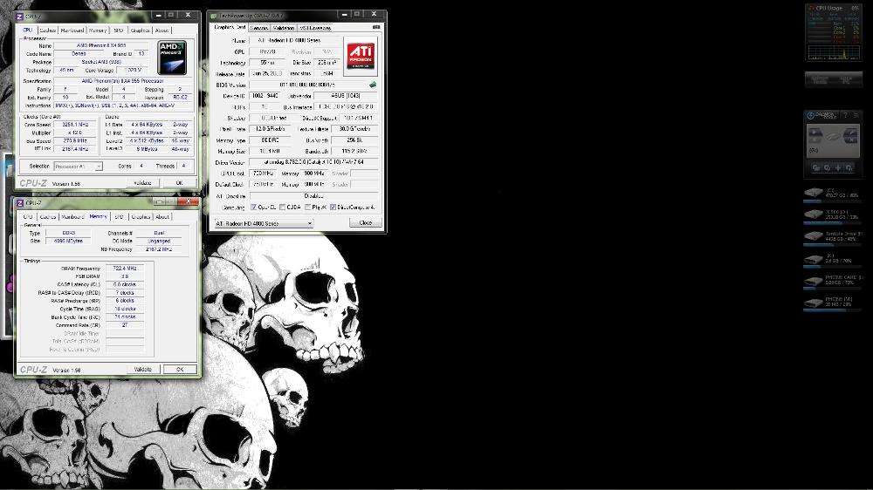Viewport: 873px width, 490px height.
Task: Click OK button in Memory CPU-Z window
Action: (x=179, y=370)
